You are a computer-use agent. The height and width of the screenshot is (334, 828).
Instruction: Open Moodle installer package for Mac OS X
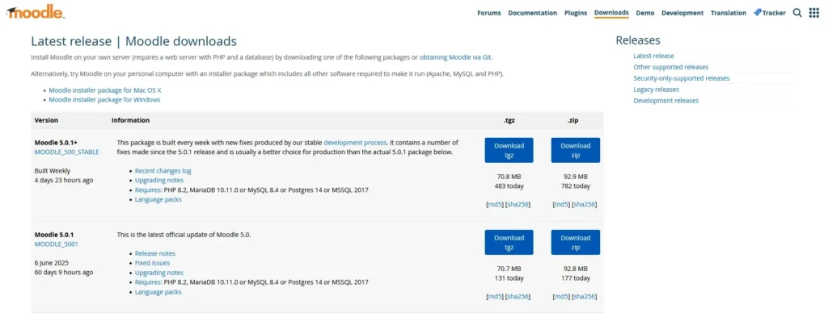coord(105,90)
